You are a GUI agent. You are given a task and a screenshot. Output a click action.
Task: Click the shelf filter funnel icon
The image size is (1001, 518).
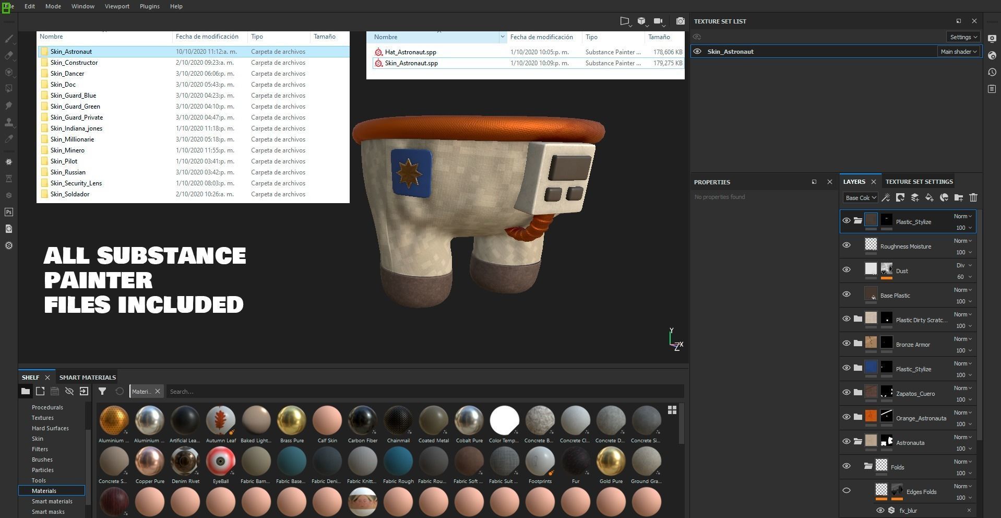pyautogui.click(x=102, y=391)
